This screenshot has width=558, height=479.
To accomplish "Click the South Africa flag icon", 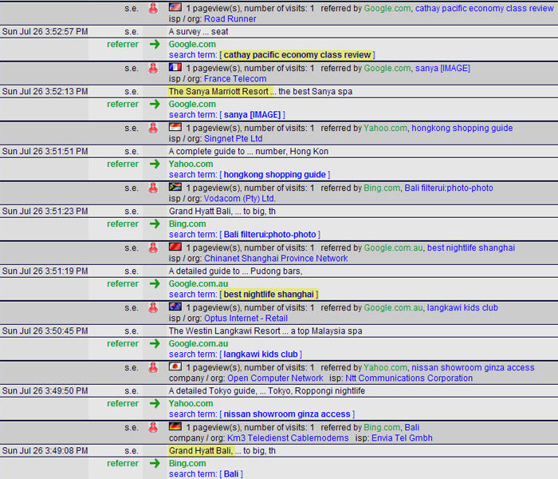I will click(x=175, y=187).
